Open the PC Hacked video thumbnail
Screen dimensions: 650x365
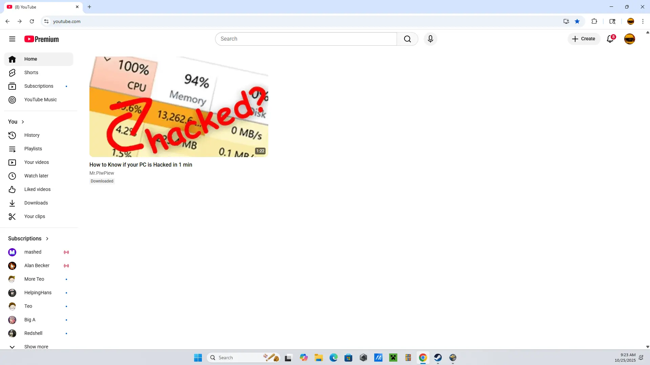click(x=179, y=107)
